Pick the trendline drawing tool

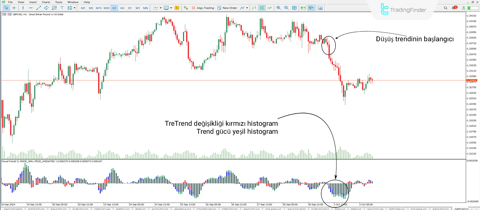click(38, 8)
